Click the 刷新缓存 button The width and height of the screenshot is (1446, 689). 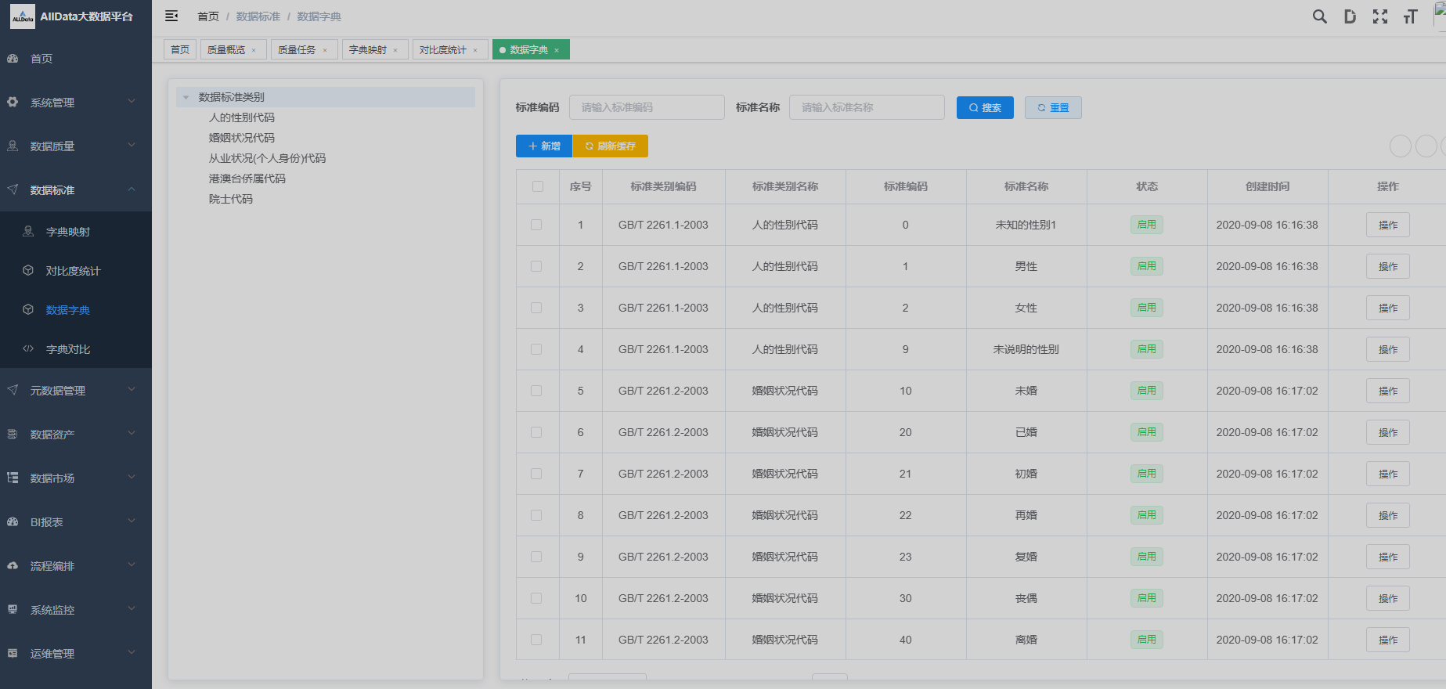(610, 146)
